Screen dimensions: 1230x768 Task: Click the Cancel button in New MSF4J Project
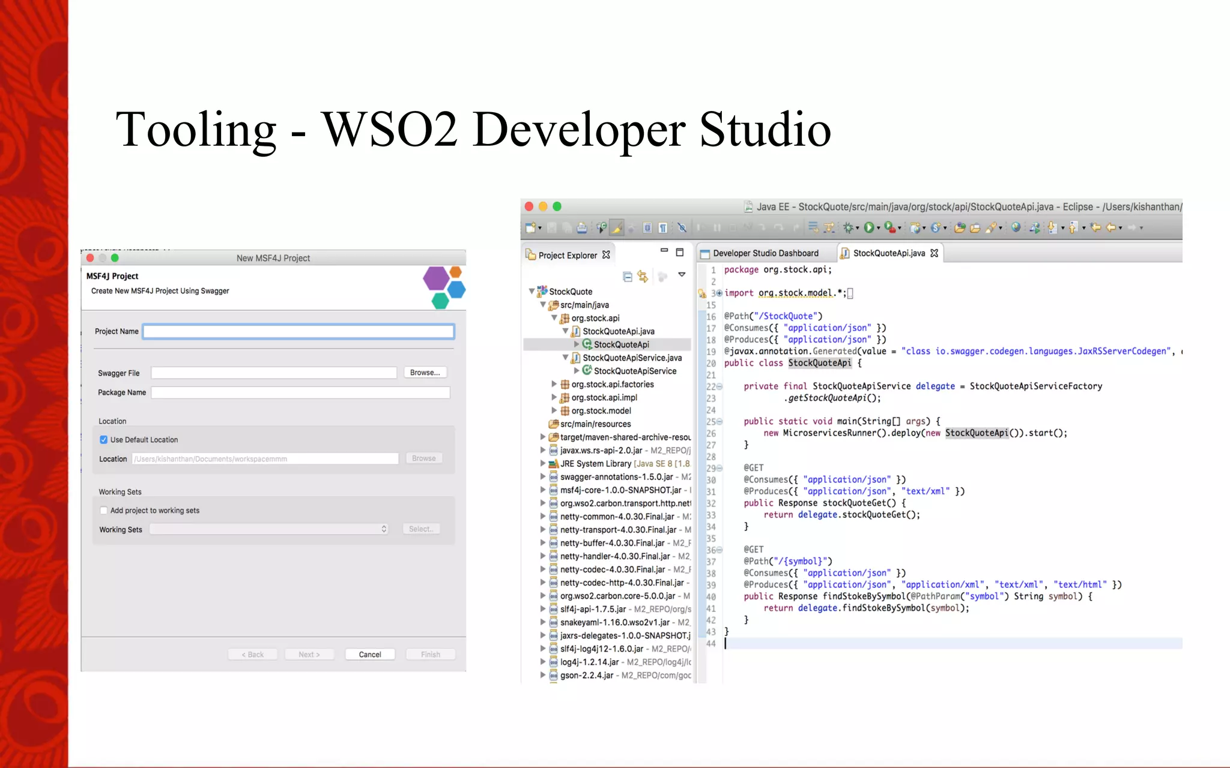pos(370,655)
